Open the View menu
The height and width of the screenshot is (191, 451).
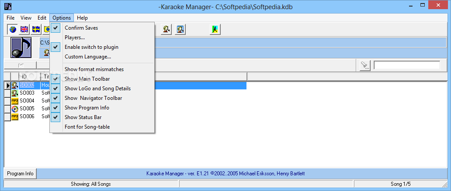pos(26,18)
